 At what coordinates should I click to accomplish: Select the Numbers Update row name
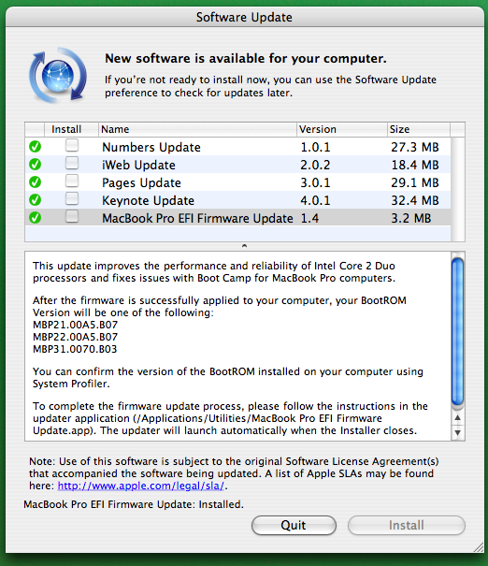point(151,147)
